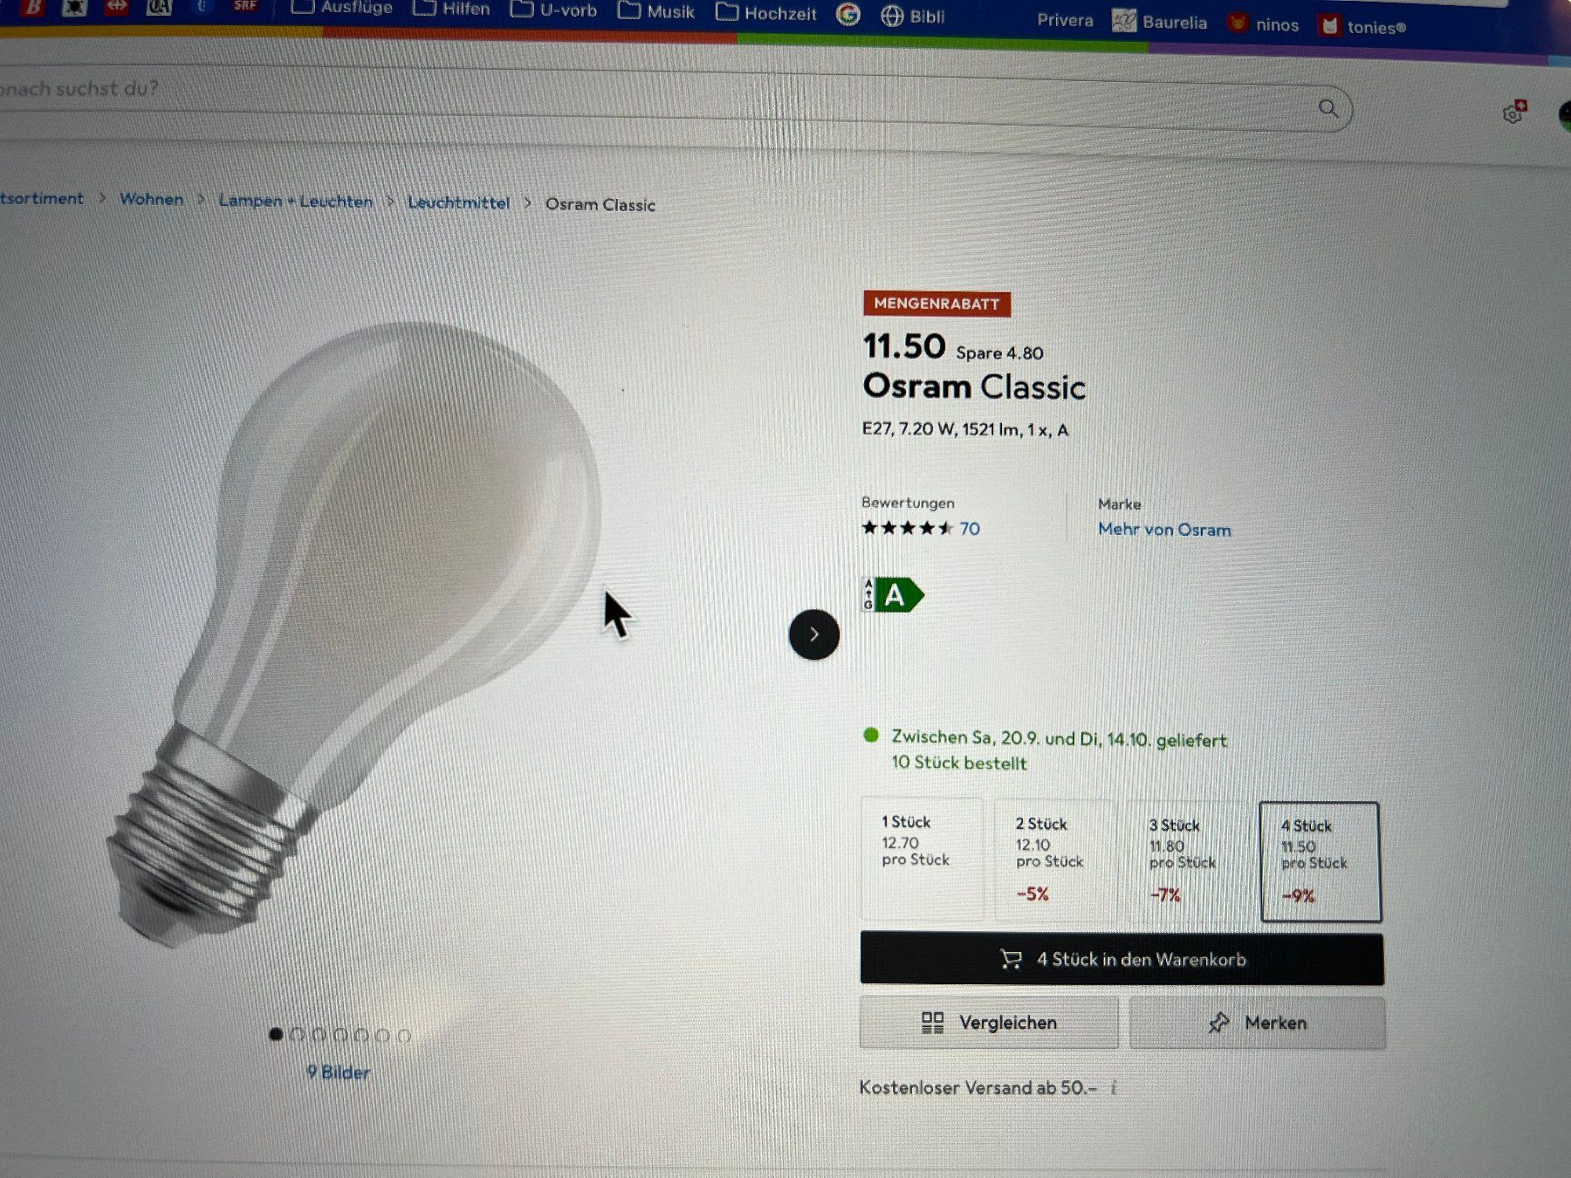This screenshot has width=1571, height=1178.
Task: Select first image carousel dot
Action: [276, 1034]
